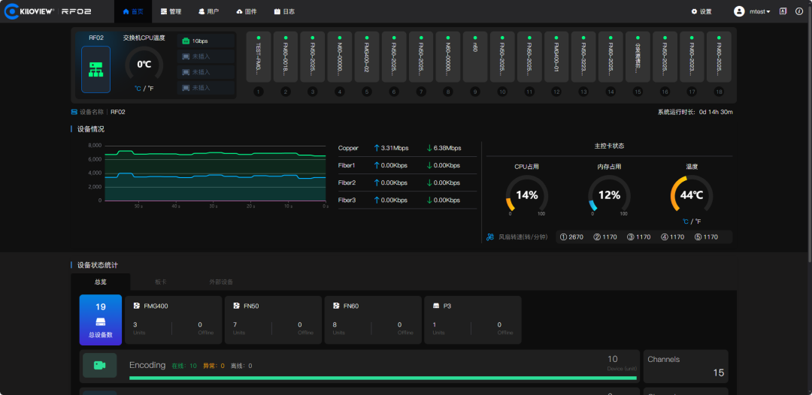Open slot 1 card TEST-FMG
Viewport: 812px width, 395px height.
259,57
